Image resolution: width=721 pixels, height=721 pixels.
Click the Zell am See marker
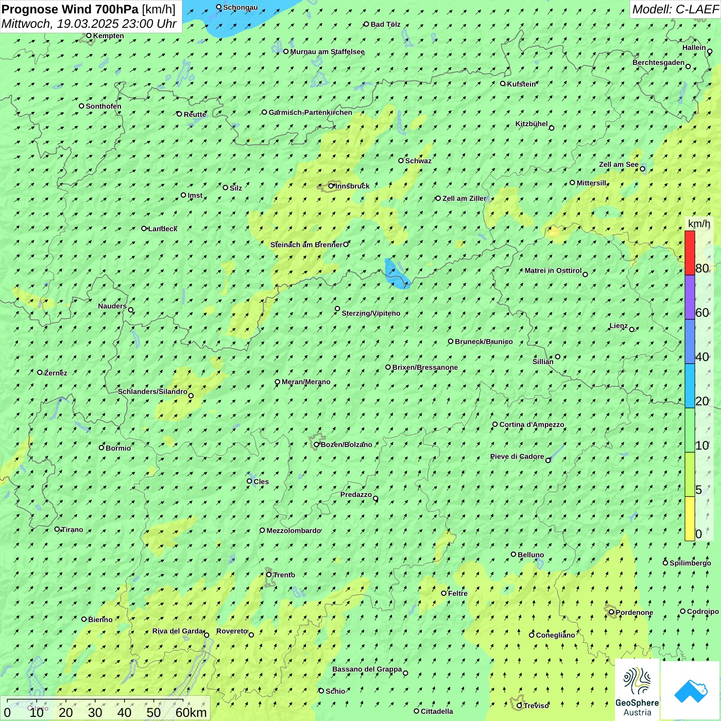[x=642, y=168]
